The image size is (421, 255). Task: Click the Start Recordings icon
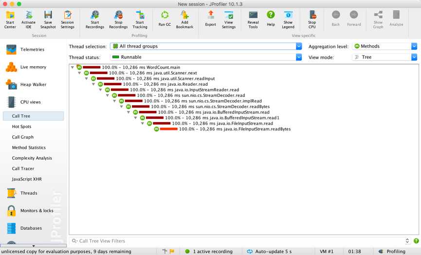95,19
